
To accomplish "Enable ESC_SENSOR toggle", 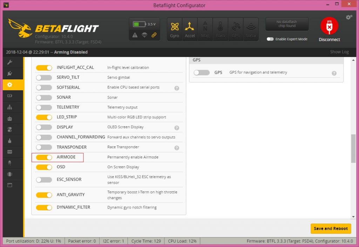I will 44,179.
